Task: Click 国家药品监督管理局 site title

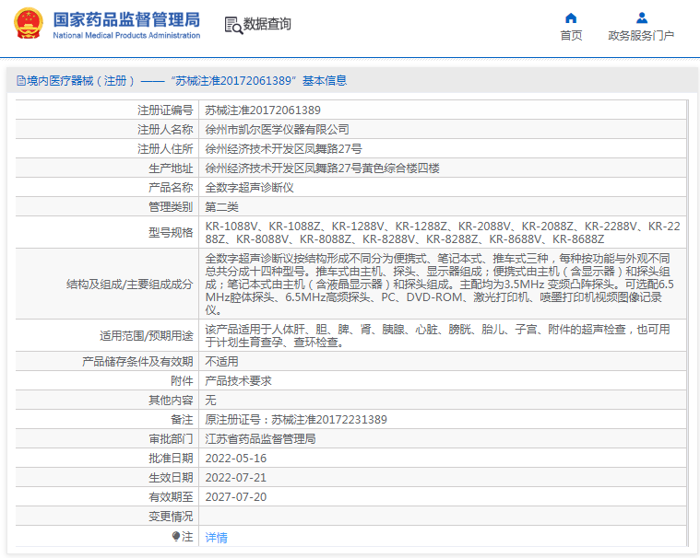Action: point(126,20)
